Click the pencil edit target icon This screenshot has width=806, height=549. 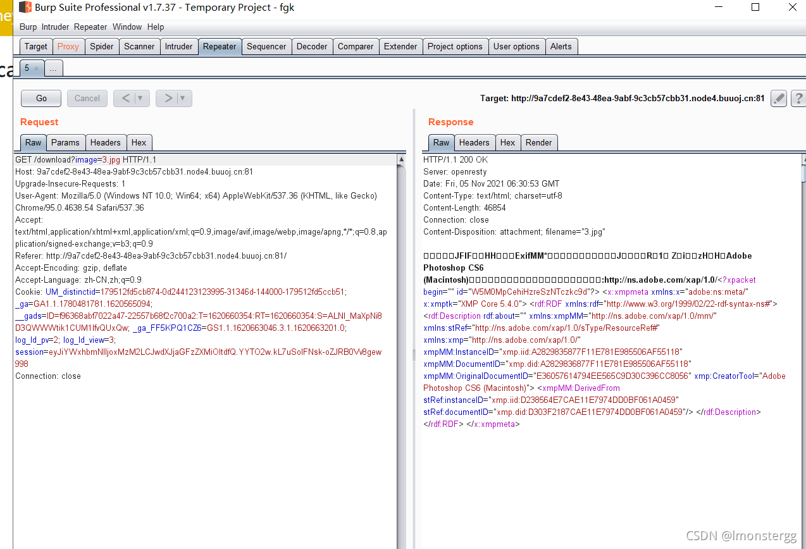(x=779, y=99)
